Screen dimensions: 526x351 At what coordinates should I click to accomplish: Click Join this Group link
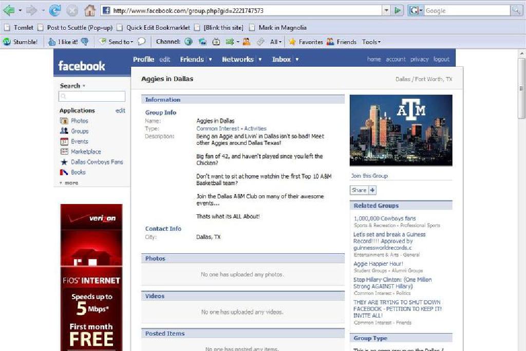tap(369, 176)
